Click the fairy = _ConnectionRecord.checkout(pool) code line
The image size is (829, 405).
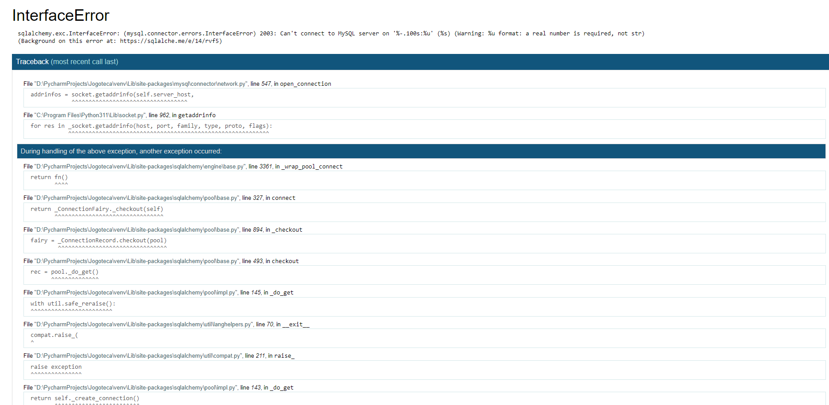(x=424, y=244)
